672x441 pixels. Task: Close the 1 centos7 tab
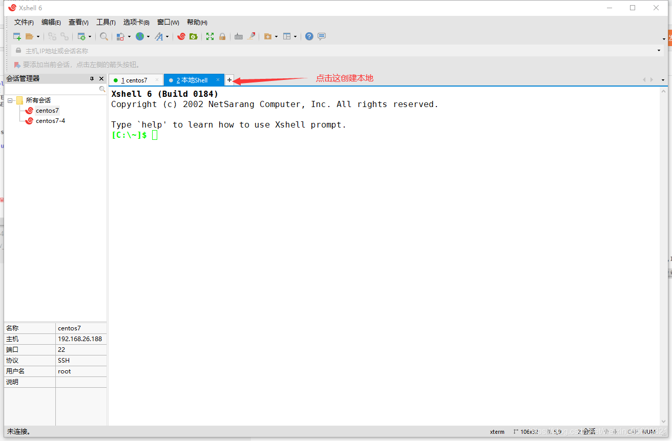click(x=157, y=80)
